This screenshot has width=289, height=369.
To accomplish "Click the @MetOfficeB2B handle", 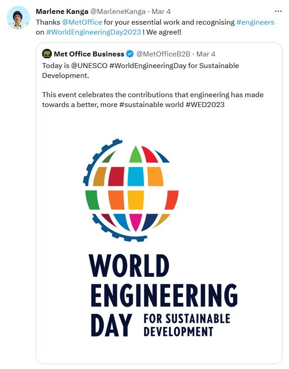I will (x=163, y=54).
